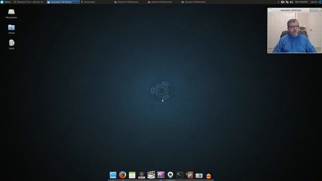Launch the coffee cup app in dock
The image size is (322, 181).
click(x=151, y=175)
